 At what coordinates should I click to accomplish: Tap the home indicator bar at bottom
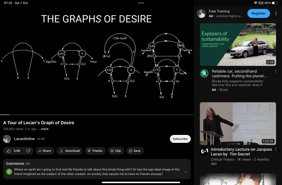(141, 182)
